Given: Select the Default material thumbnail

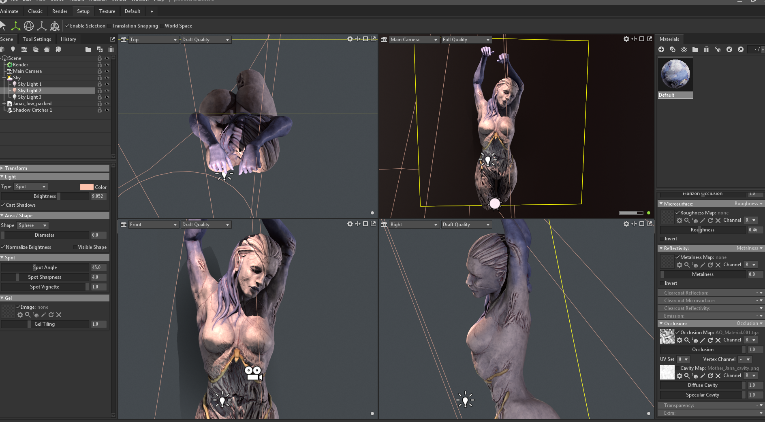Looking at the screenshot, I should coord(675,74).
